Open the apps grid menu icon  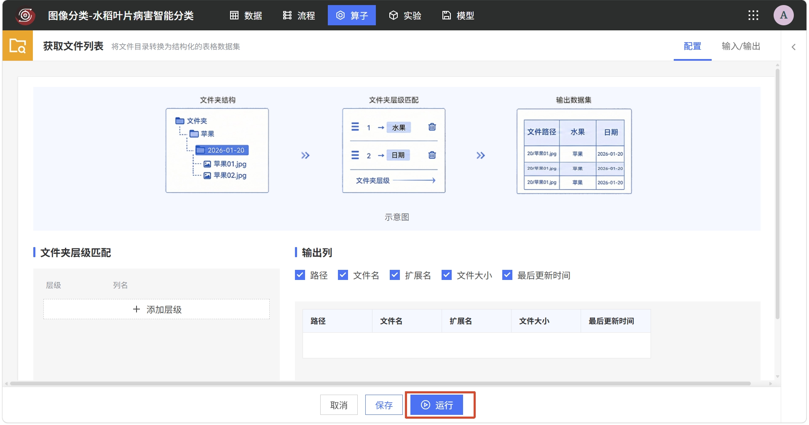tap(753, 16)
